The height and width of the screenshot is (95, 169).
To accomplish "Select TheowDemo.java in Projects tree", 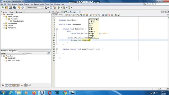I will coord(18,21).
